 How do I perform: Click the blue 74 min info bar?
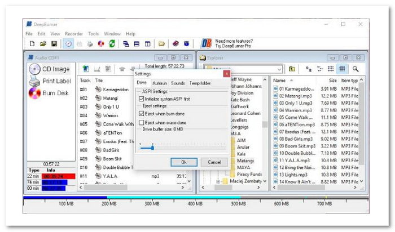[x=55, y=182]
